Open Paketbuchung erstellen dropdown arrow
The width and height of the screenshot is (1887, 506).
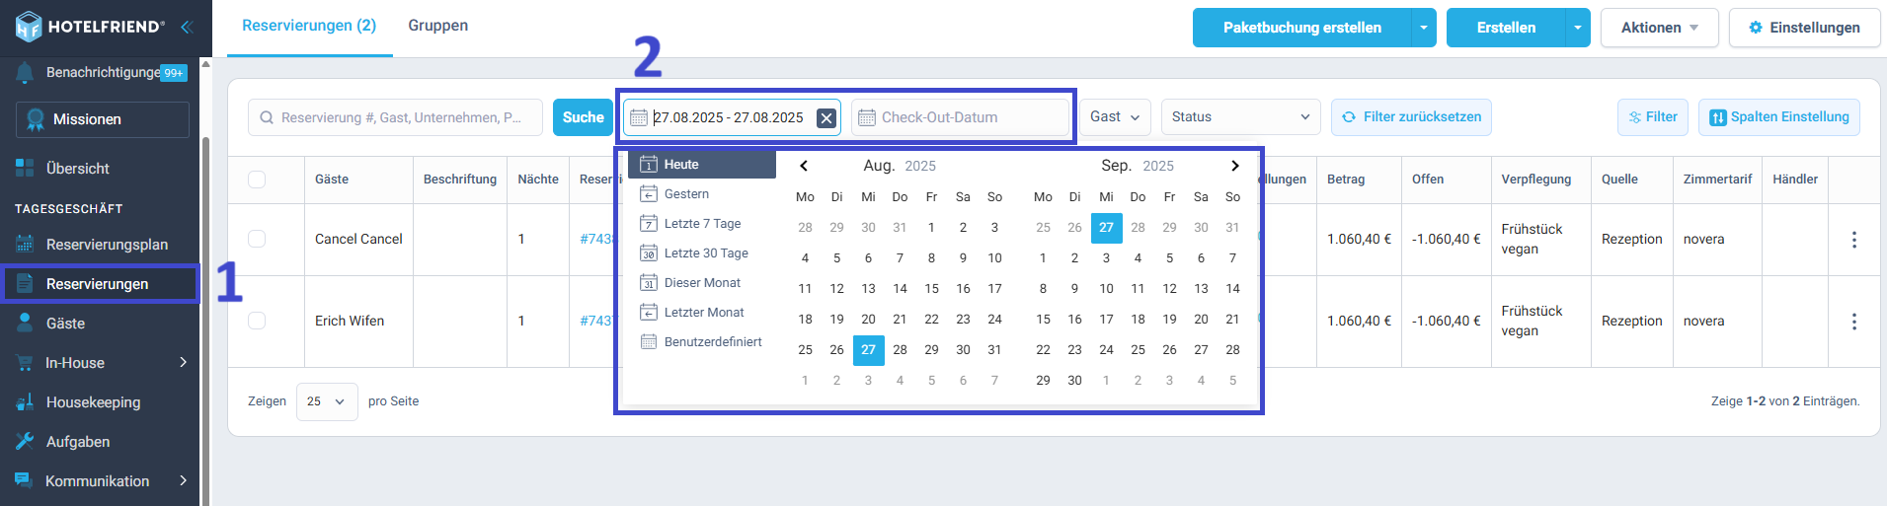(1424, 28)
